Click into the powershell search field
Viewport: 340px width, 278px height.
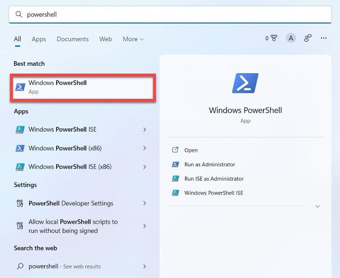(x=170, y=14)
